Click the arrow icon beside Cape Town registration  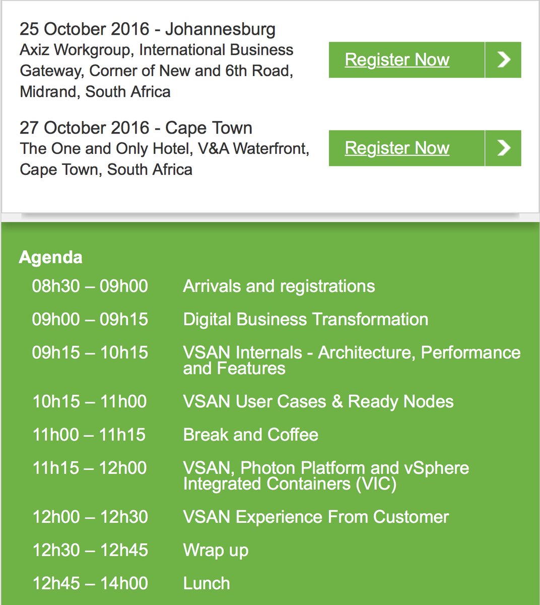(x=503, y=148)
